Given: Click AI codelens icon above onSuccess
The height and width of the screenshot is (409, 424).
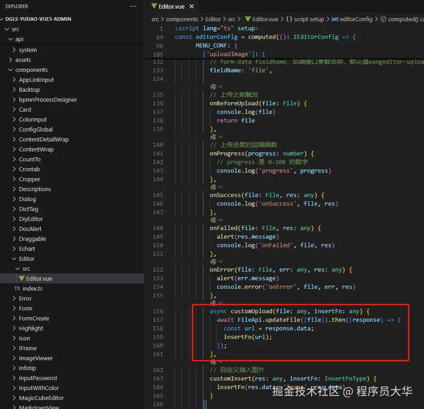Looking at the screenshot, I should point(213,187).
